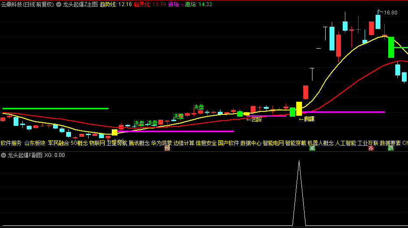Click the tall green signal candle beside 16.80
This screenshot has height=228, width=408.
pyautogui.click(x=391, y=47)
